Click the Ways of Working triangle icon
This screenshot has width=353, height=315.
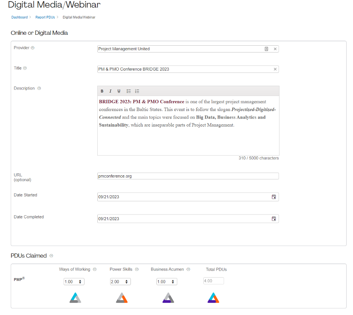tap(75, 298)
